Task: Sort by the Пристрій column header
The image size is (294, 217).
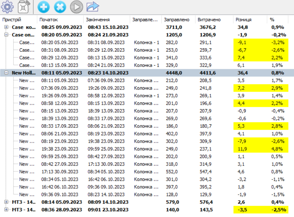Action: [12, 20]
